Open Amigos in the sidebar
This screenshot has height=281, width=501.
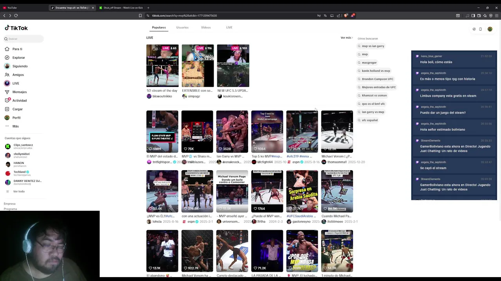pyautogui.click(x=14, y=75)
